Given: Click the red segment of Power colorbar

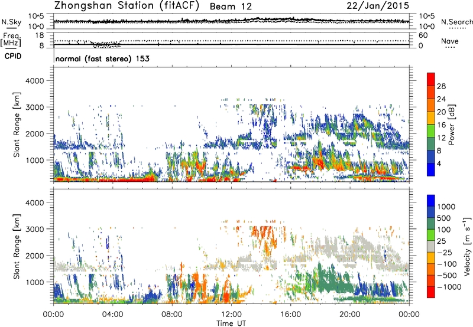Looking at the screenshot, I should [431, 79].
